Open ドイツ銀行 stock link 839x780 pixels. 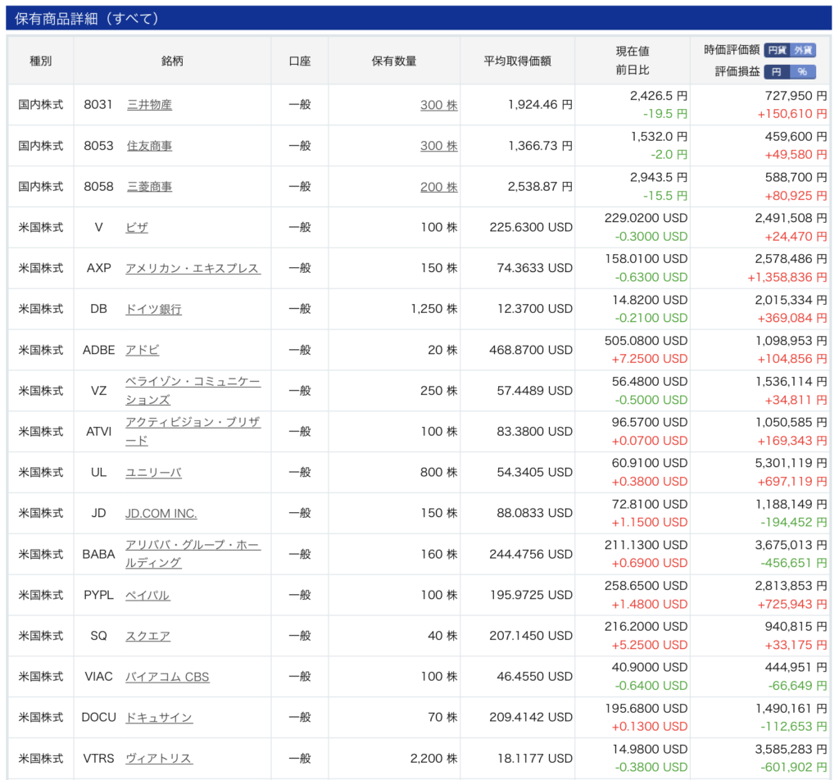(x=153, y=309)
